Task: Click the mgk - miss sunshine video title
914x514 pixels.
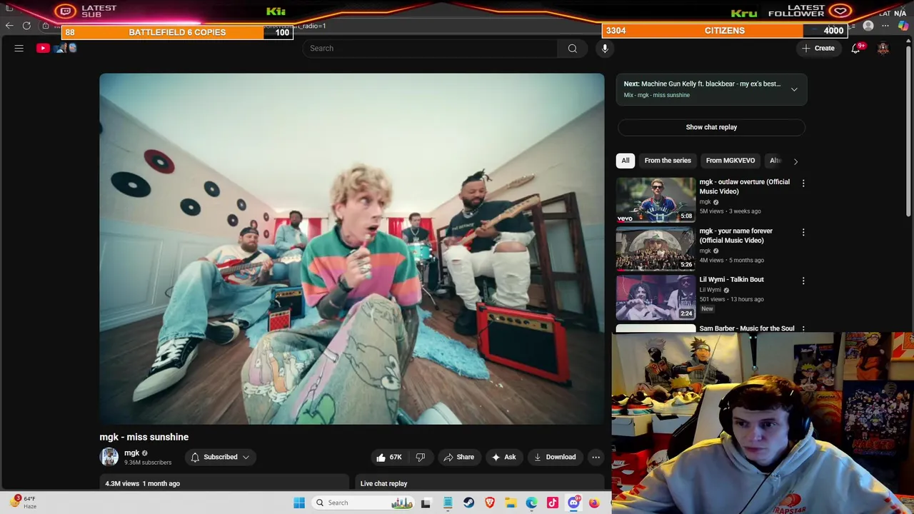Action: (x=144, y=437)
